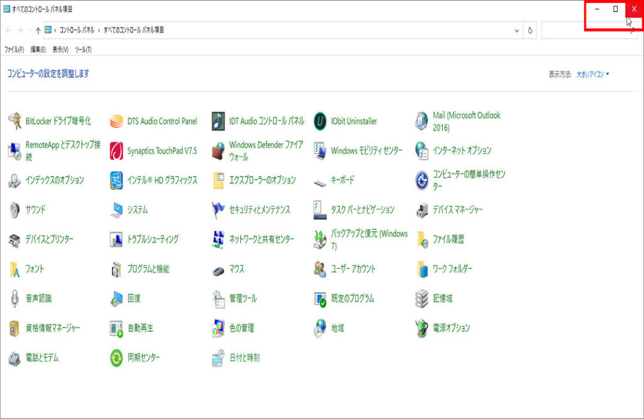Click the refresh button beside address bar
Viewport: 644px width, 419px height.
pos(531,30)
